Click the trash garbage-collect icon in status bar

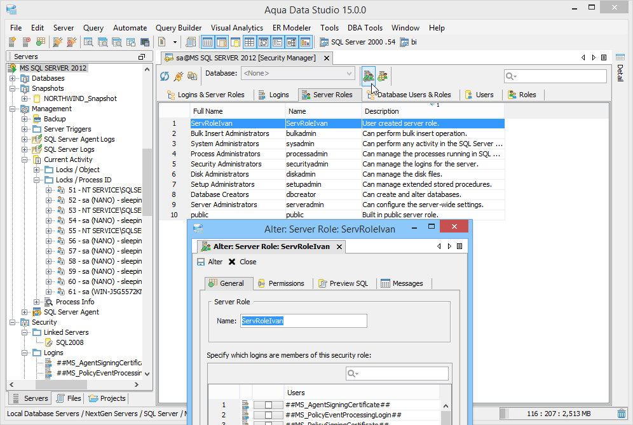(622, 414)
